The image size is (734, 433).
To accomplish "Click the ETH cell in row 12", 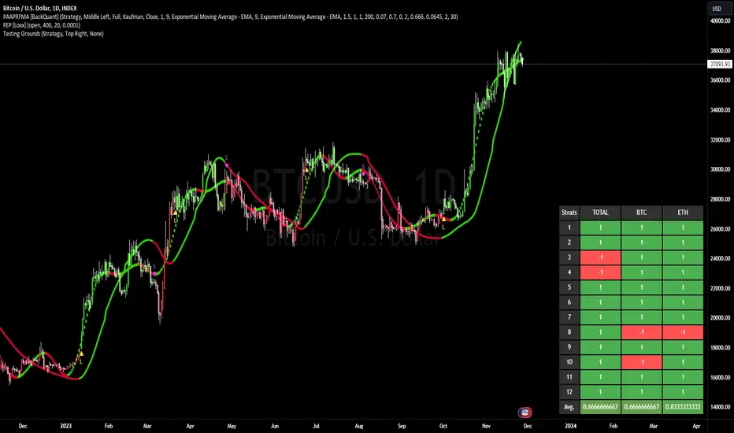I will pos(683,392).
